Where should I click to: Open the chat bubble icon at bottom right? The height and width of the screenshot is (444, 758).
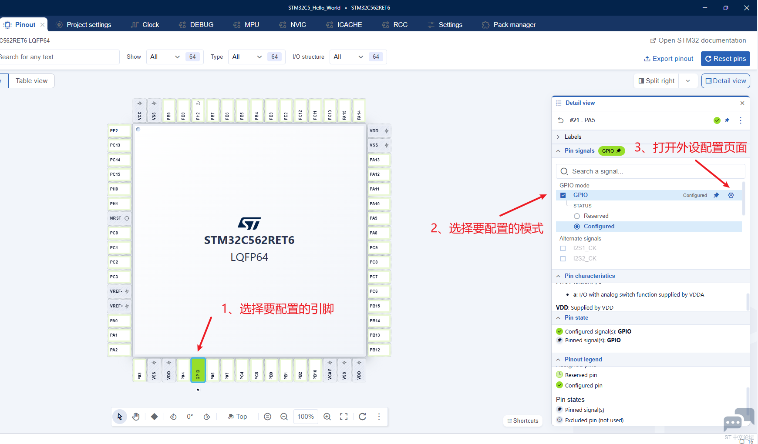(x=738, y=419)
